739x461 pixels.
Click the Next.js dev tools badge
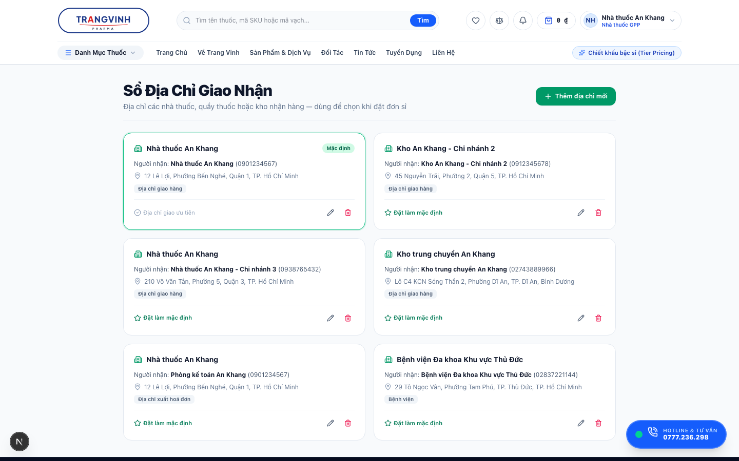point(20,442)
